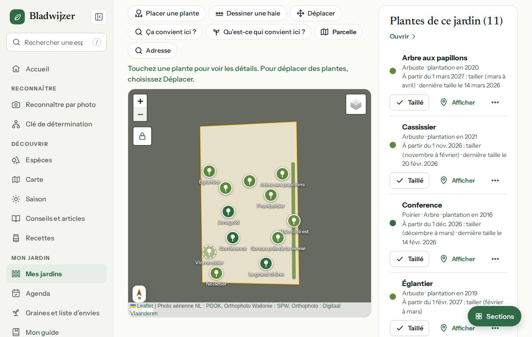Screen dimensions: 532x337
Task: Show Églantier on map via Afficher
Action: click(458, 328)
